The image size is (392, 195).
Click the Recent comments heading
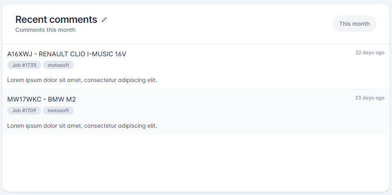(56, 20)
